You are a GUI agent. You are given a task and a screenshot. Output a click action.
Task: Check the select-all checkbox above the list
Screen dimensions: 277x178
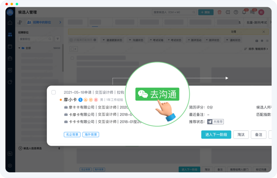point(72,49)
